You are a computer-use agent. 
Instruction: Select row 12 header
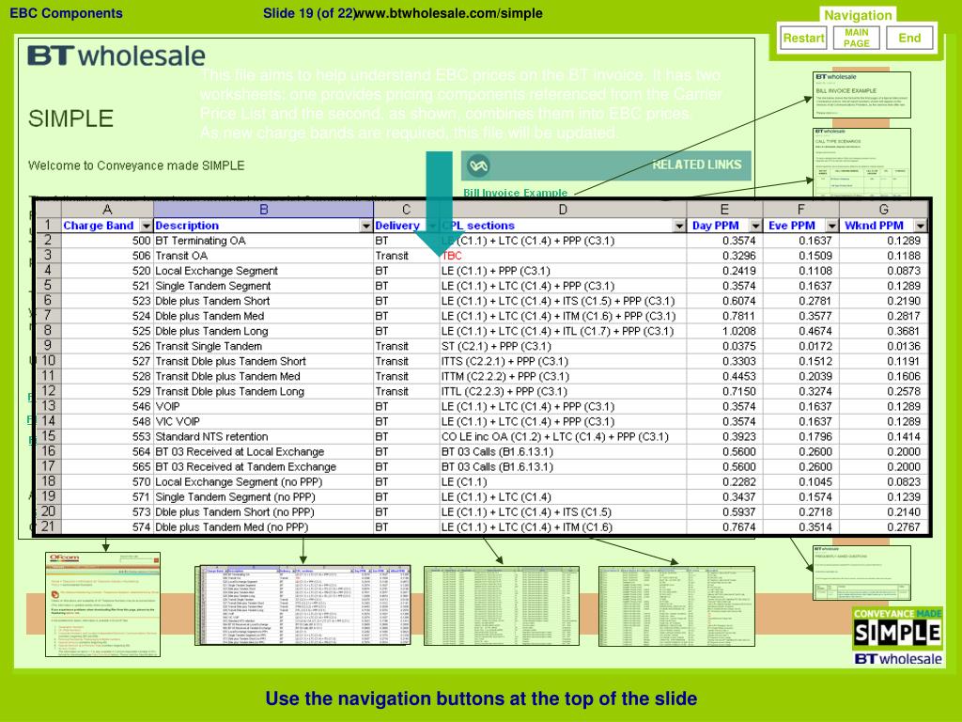pos(48,391)
